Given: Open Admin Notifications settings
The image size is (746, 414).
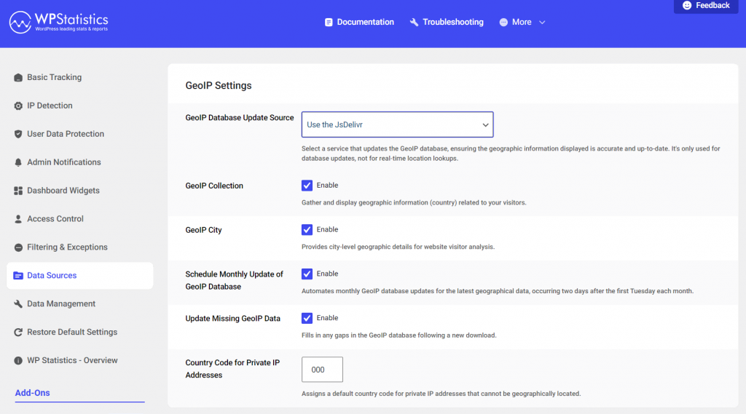Looking at the screenshot, I should [x=80, y=162].
